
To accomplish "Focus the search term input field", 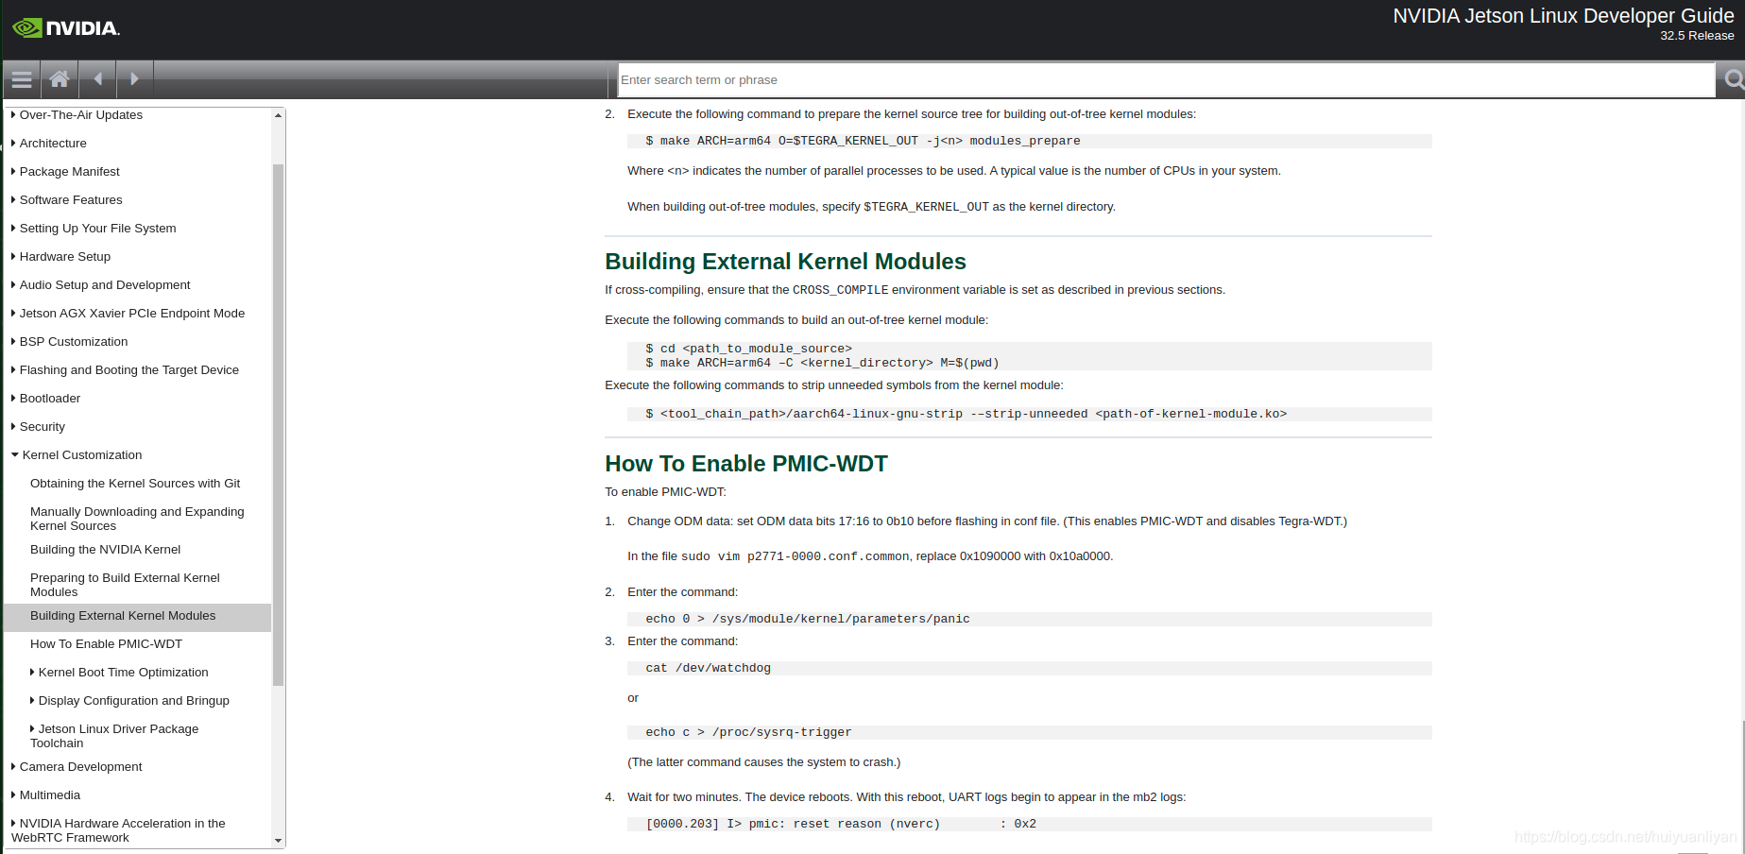I will click(1166, 79).
